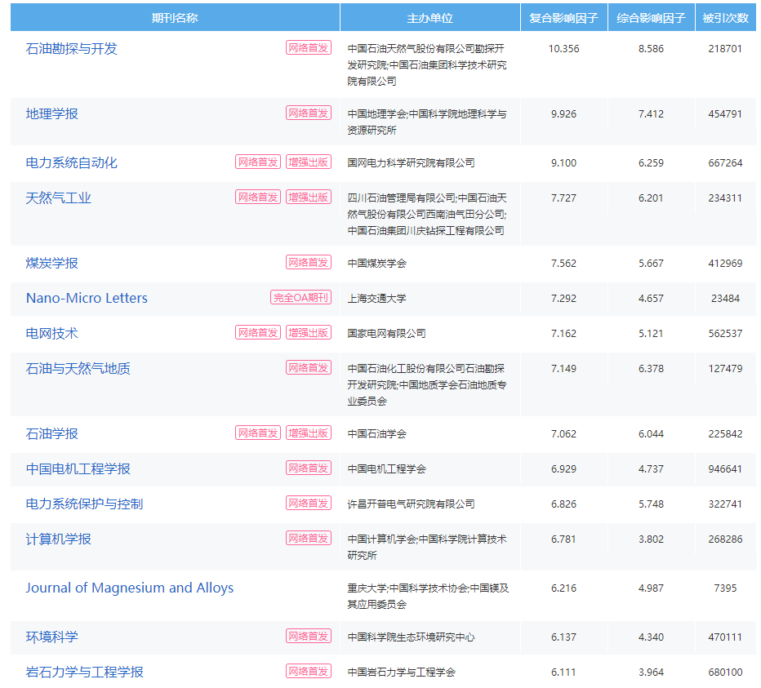Viewport: 761px width, 688px height.
Task: Click 网络首发 tag on 石油学报 row
Action: click(x=258, y=433)
